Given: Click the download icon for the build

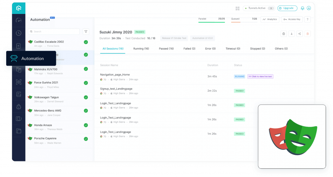Looking at the screenshot, I should [292, 34].
